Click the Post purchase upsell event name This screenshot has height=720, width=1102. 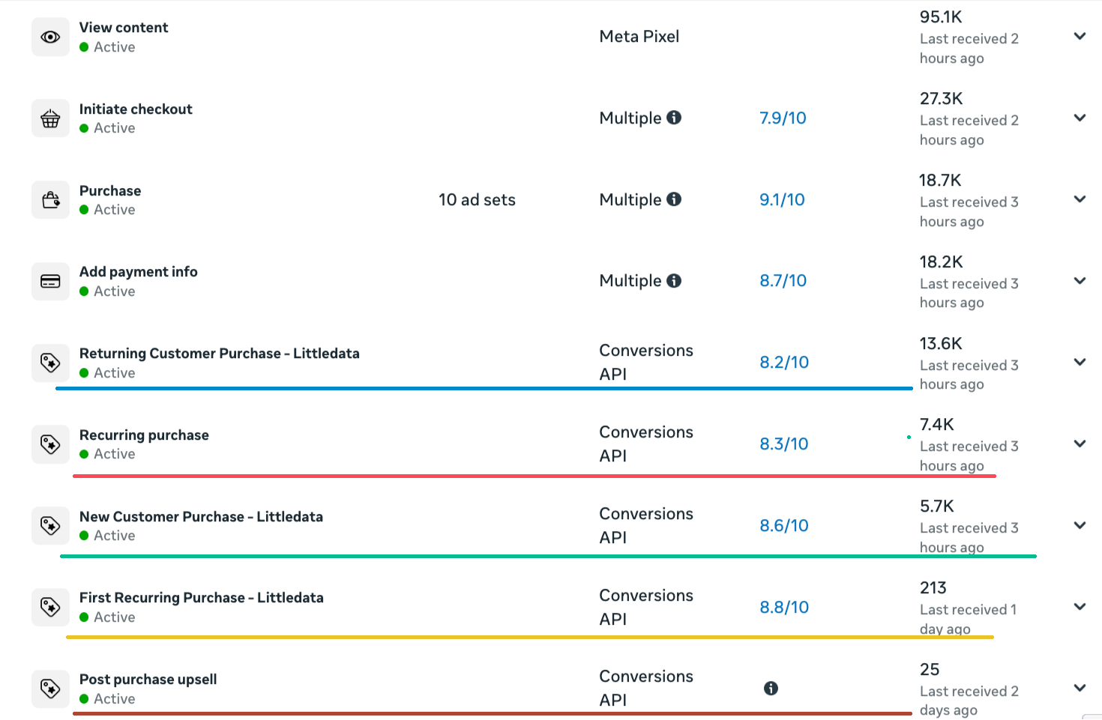click(148, 679)
